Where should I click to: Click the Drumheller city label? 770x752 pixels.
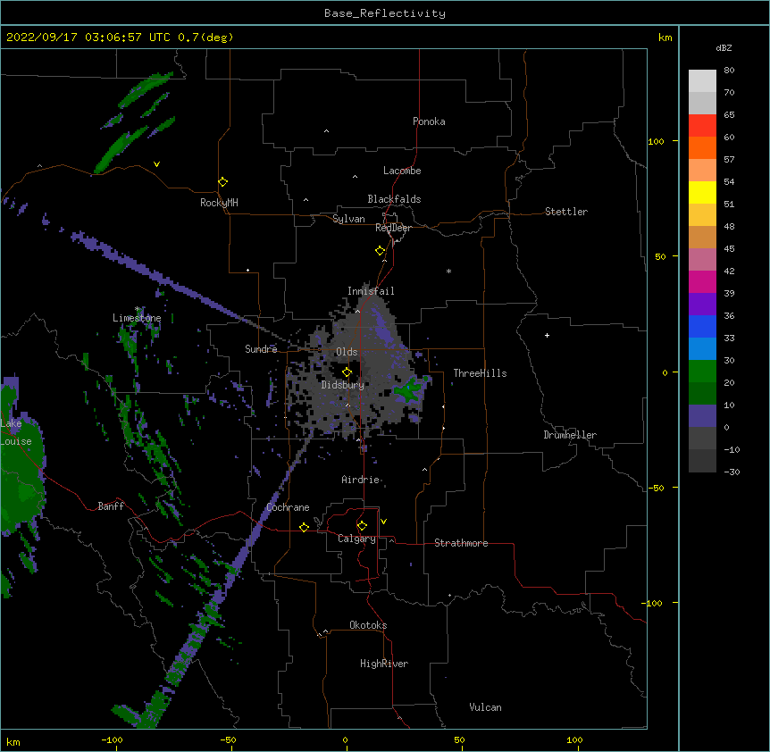point(570,435)
